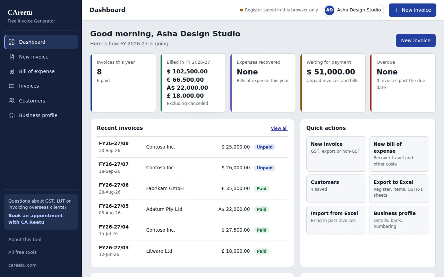
Task: Click the Invoices this year stat card
Action: tap(123, 83)
